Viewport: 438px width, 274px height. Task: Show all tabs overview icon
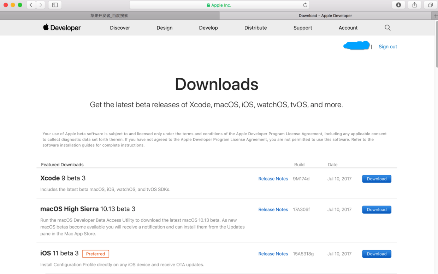point(430,5)
